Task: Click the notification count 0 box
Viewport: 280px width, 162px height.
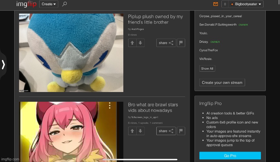Action: (225, 4)
